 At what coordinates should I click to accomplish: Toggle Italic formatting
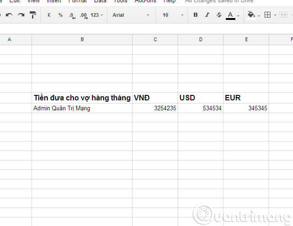coord(207,15)
